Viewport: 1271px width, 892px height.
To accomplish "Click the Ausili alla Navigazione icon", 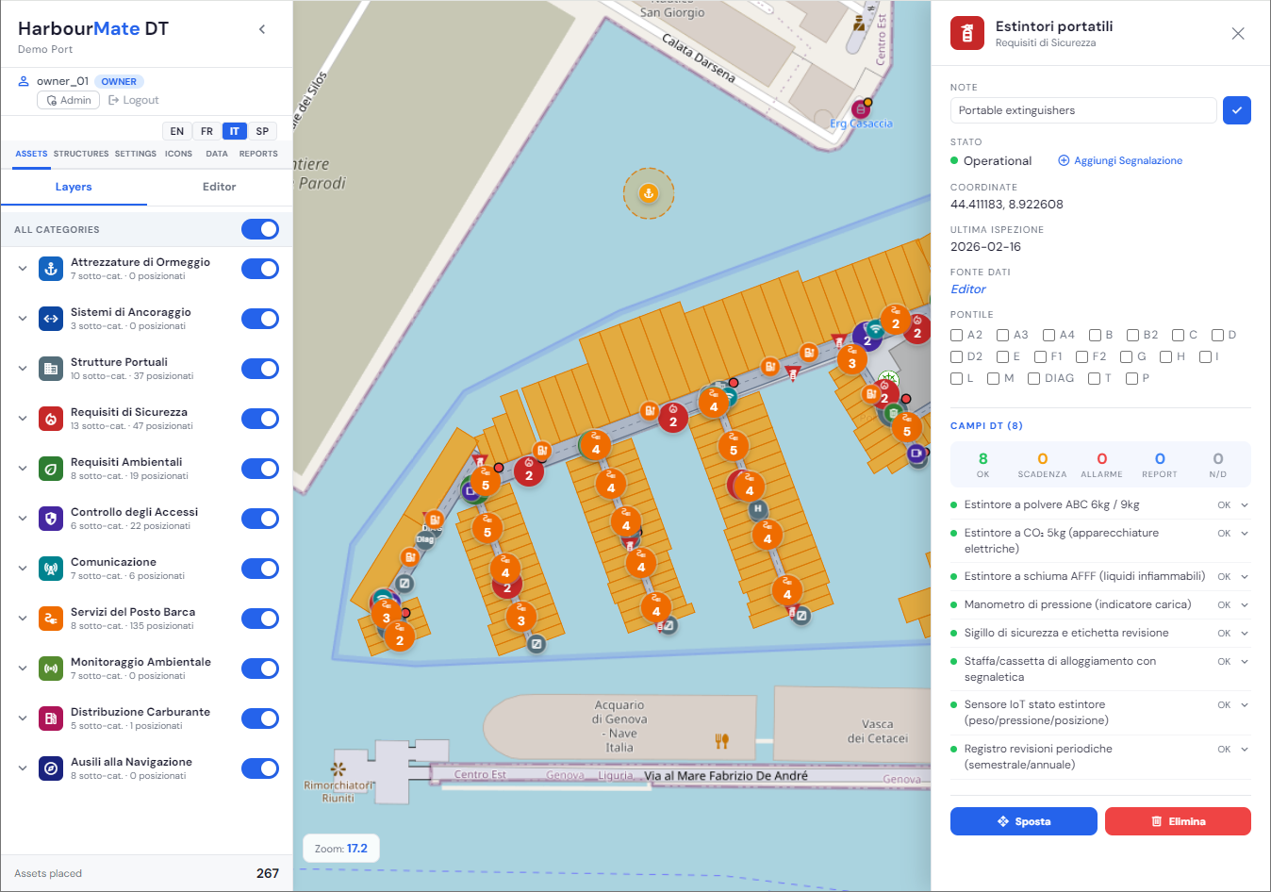I will [50, 768].
